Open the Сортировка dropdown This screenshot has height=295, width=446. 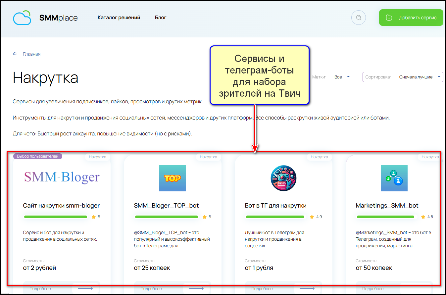[x=403, y=77]
